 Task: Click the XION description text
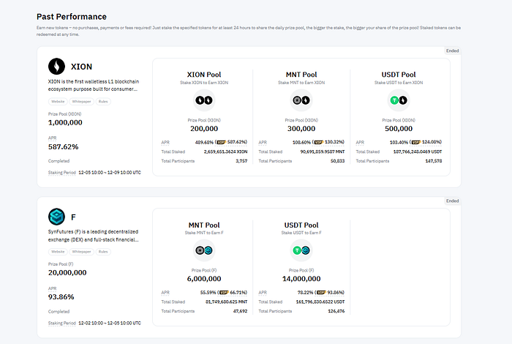click(94, 85)
